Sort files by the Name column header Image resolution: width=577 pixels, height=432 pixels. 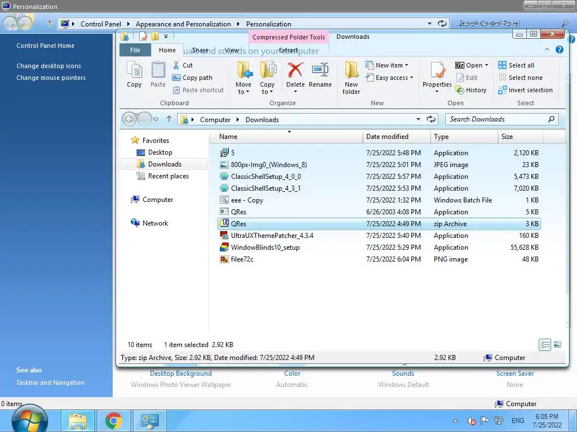point(286,137)
